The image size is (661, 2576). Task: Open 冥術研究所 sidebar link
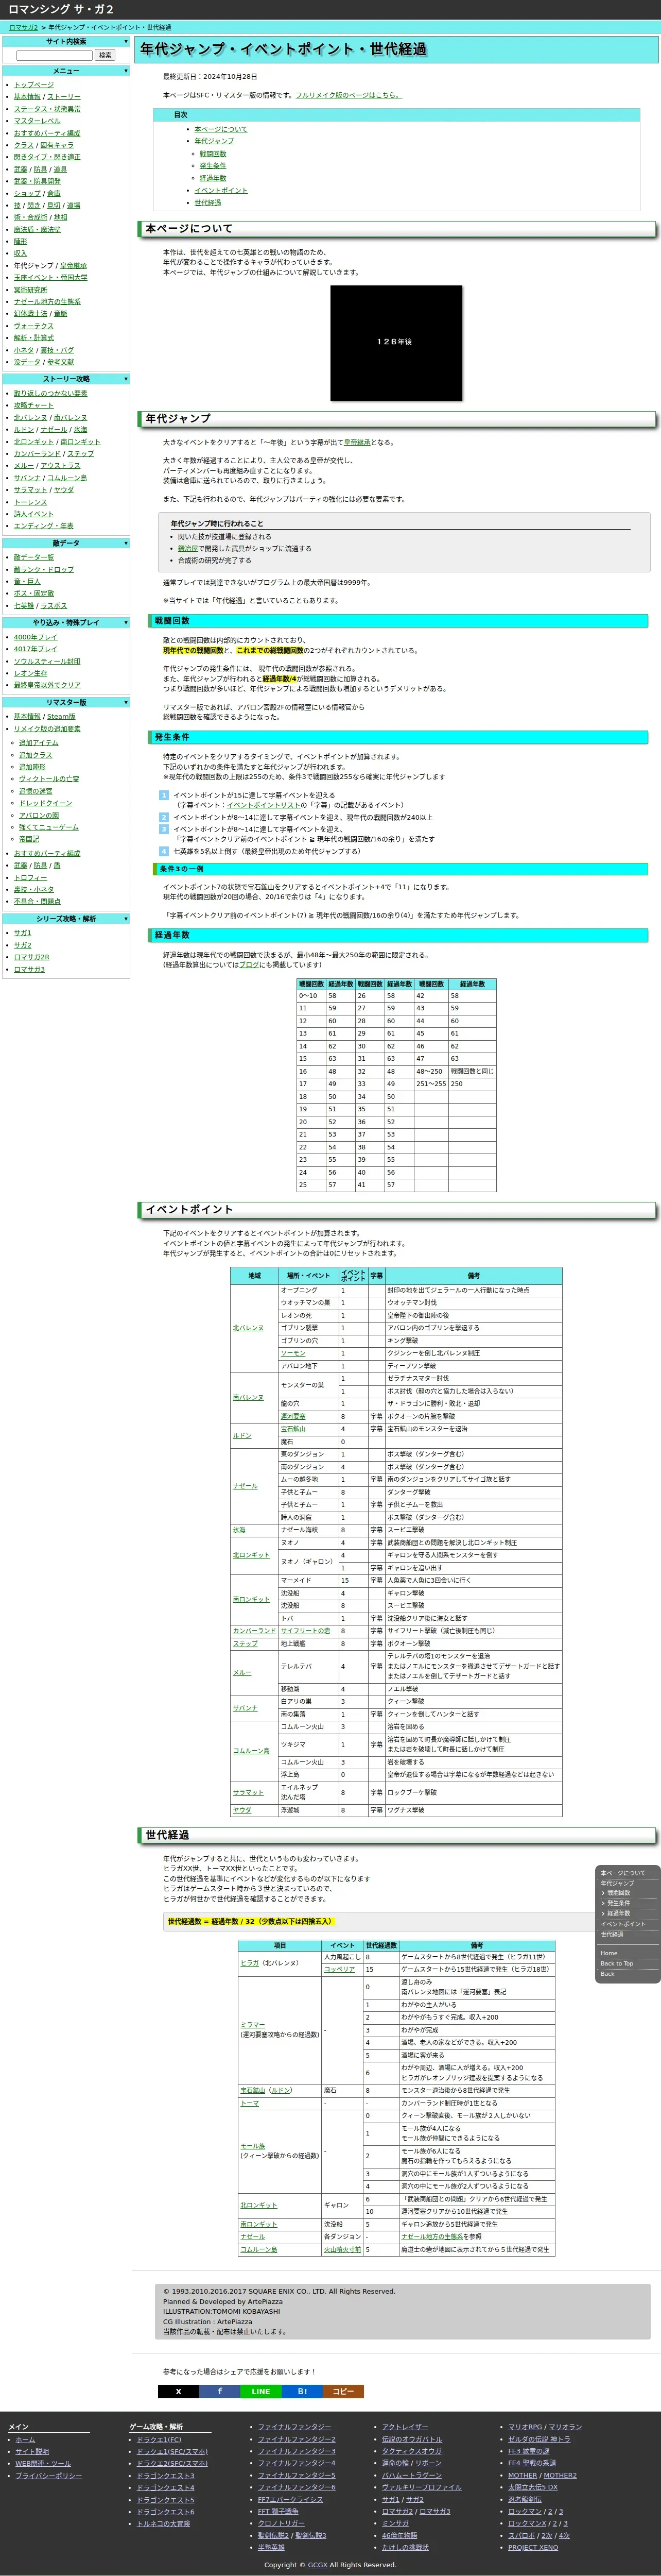[30, 290]
